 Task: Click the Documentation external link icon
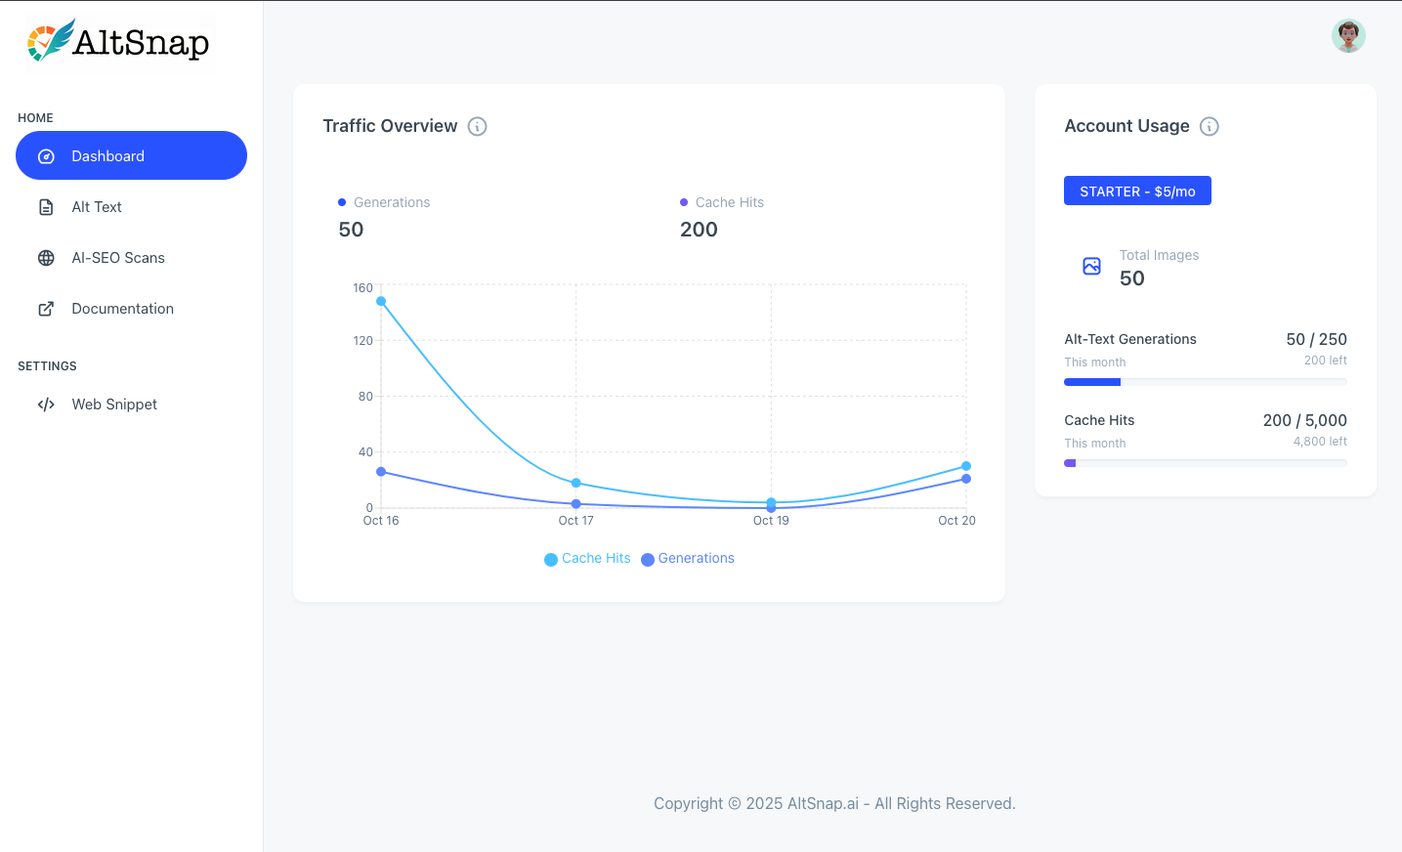click(x=46, y=309)
